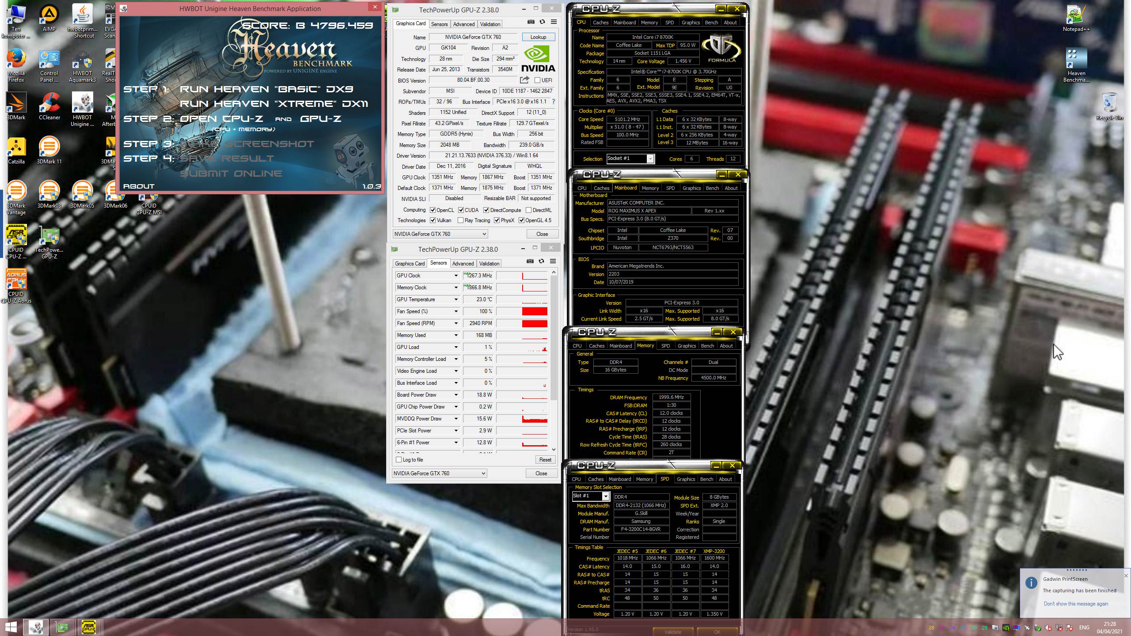Click ABOUT in HWBOT Heaven Benchmark
The width and height of the screenshot is (1131, 636).
(139, 186)
